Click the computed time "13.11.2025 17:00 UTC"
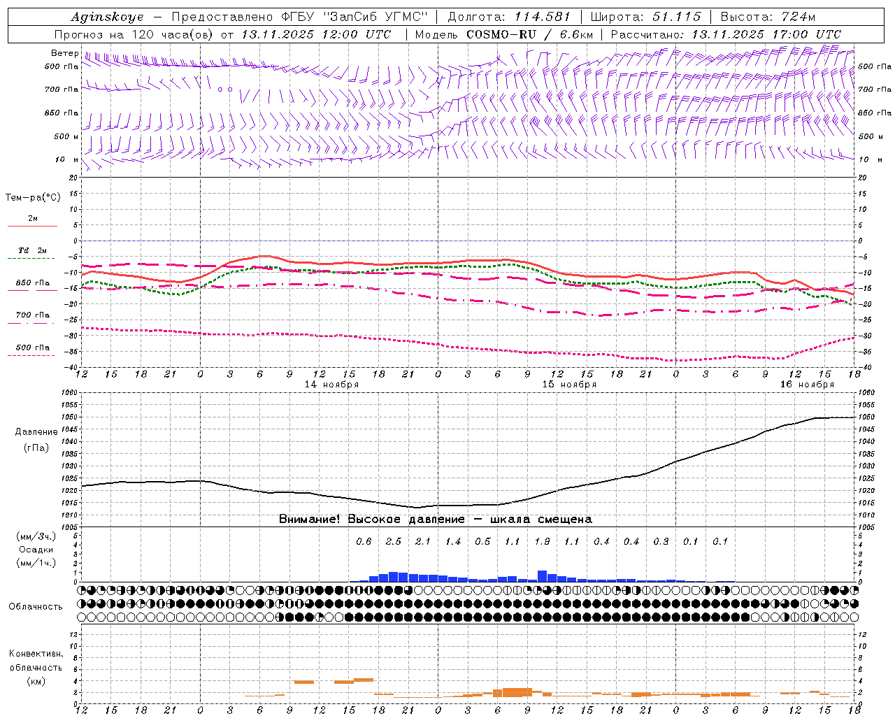The image size is (895, 716). tap(766, 34)
